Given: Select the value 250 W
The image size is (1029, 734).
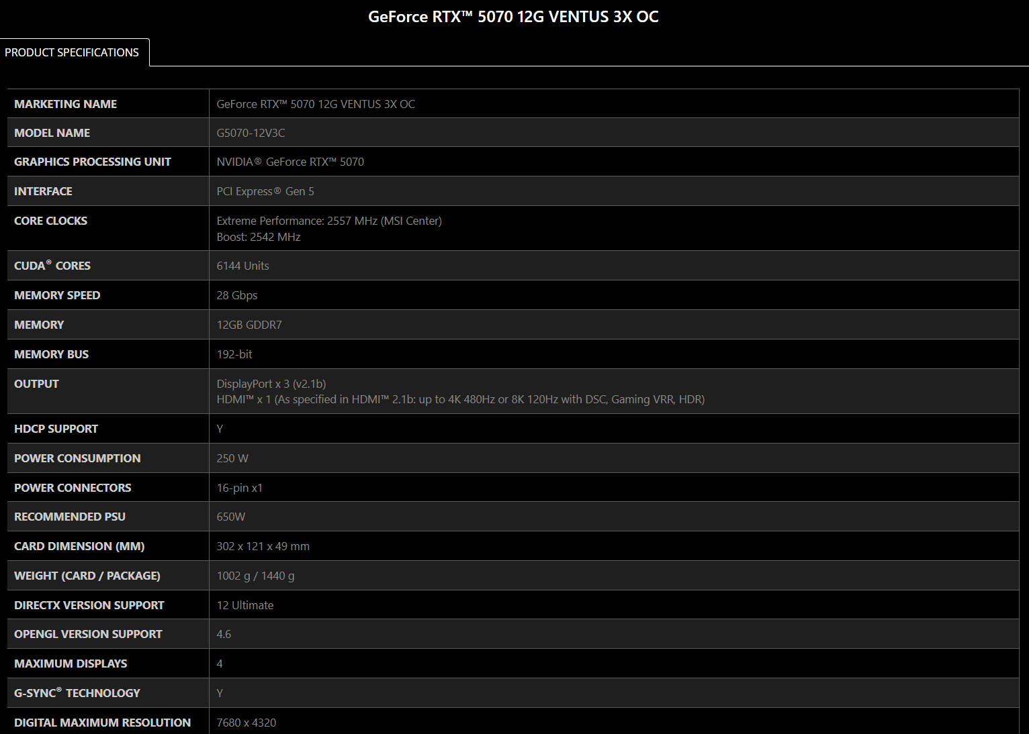Looking at the screenshot, I should pos(232,458).
